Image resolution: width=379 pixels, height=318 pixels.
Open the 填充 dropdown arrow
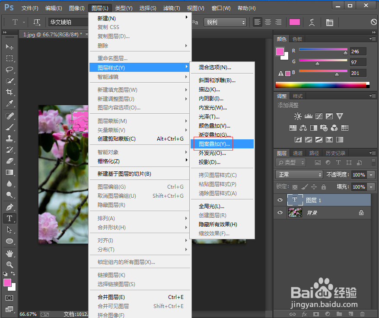click(371, 187)
